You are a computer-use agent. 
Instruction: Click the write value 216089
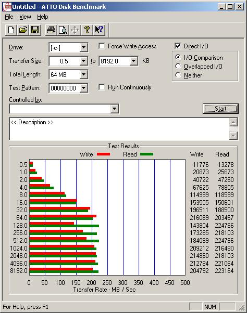coord(199,217)
